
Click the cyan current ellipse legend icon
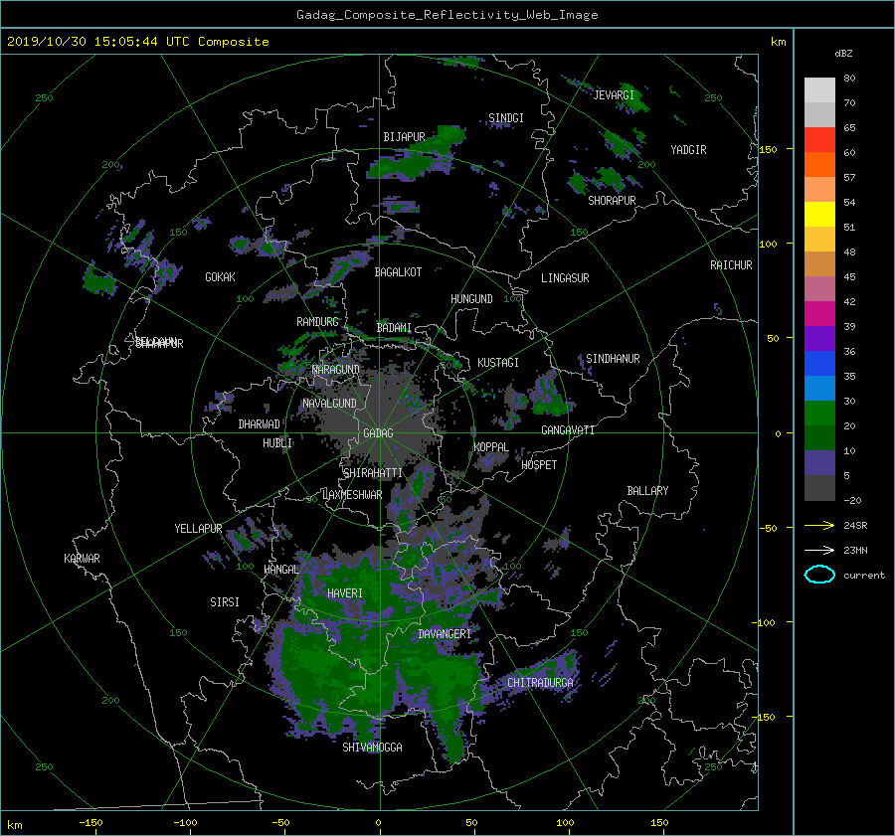point(819,575)
